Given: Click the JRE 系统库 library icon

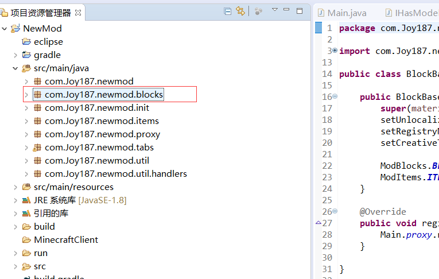Looking at the screenshot, I should pyautogui.click(x=26, y=200).
